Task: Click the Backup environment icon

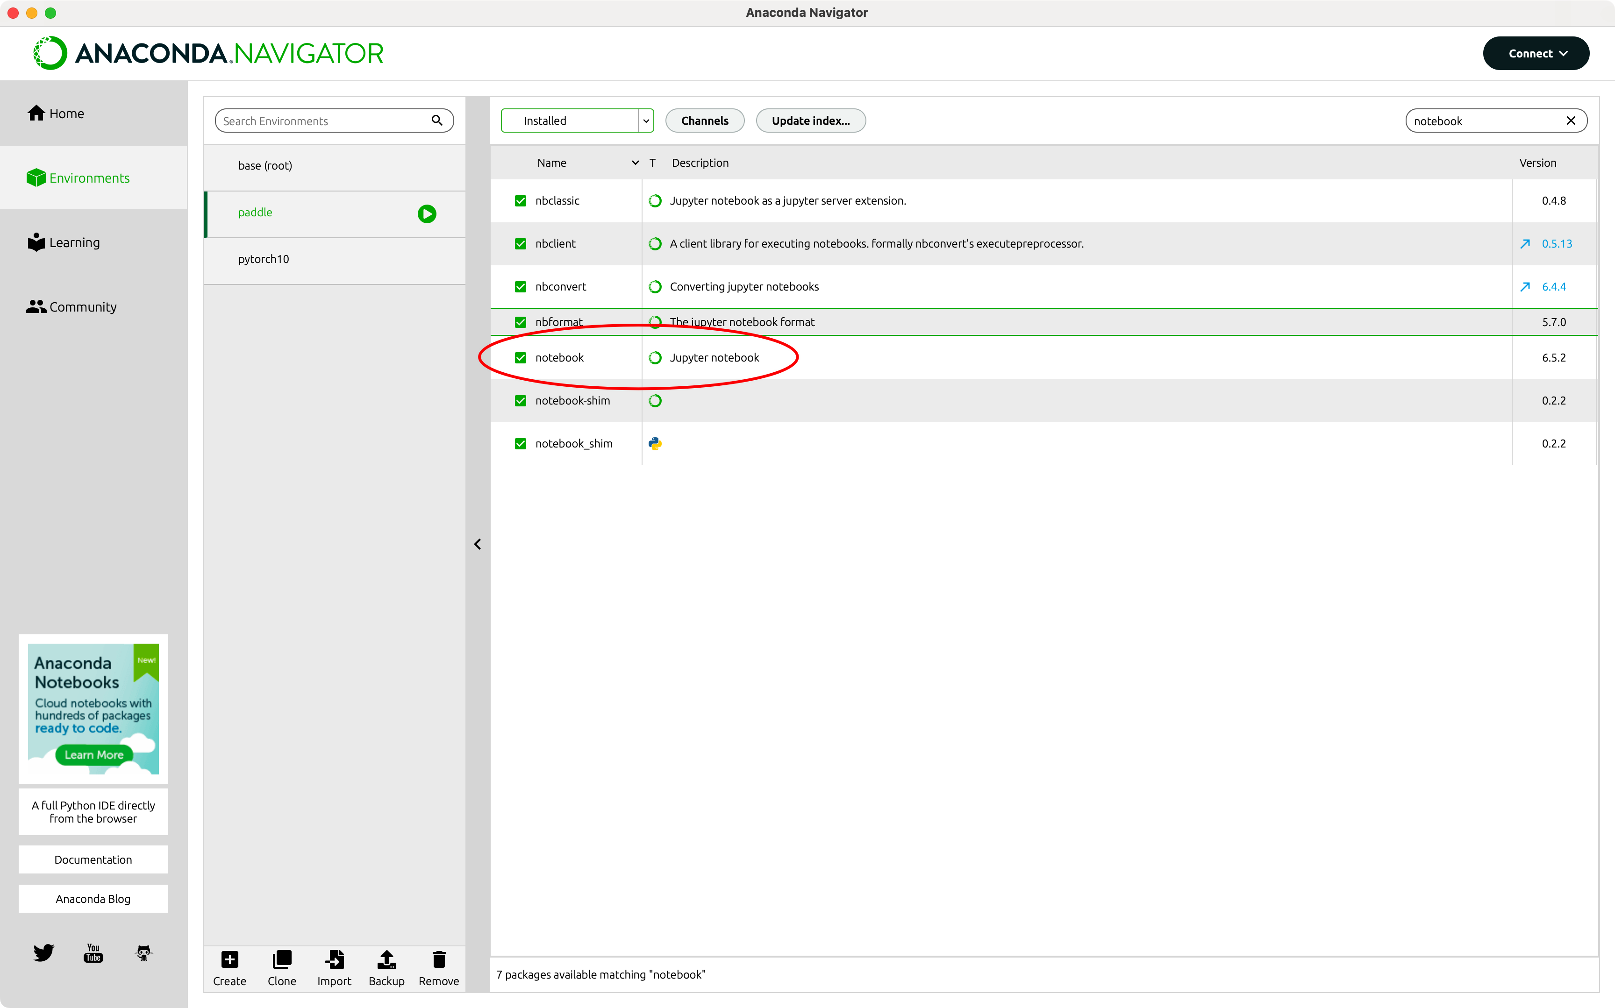Action: click(x=386, y=959)
